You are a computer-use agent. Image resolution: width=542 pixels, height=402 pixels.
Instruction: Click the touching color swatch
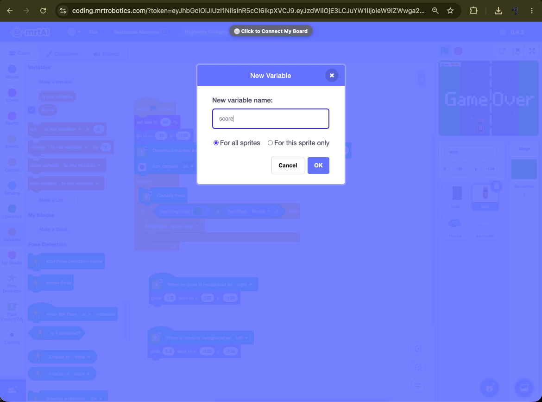(x=198, y=211)
